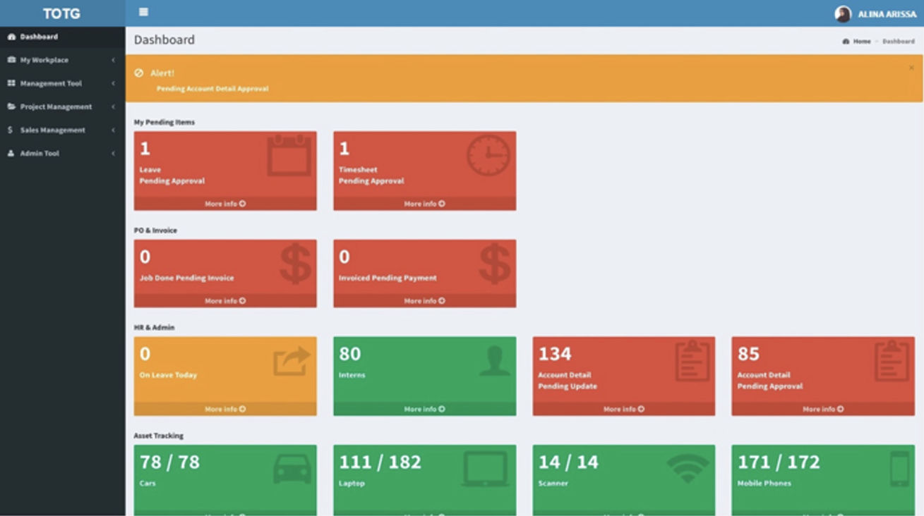Expand the Management Tool sidebar menu
Screen dimensions: 924x516
pos(51,83)
